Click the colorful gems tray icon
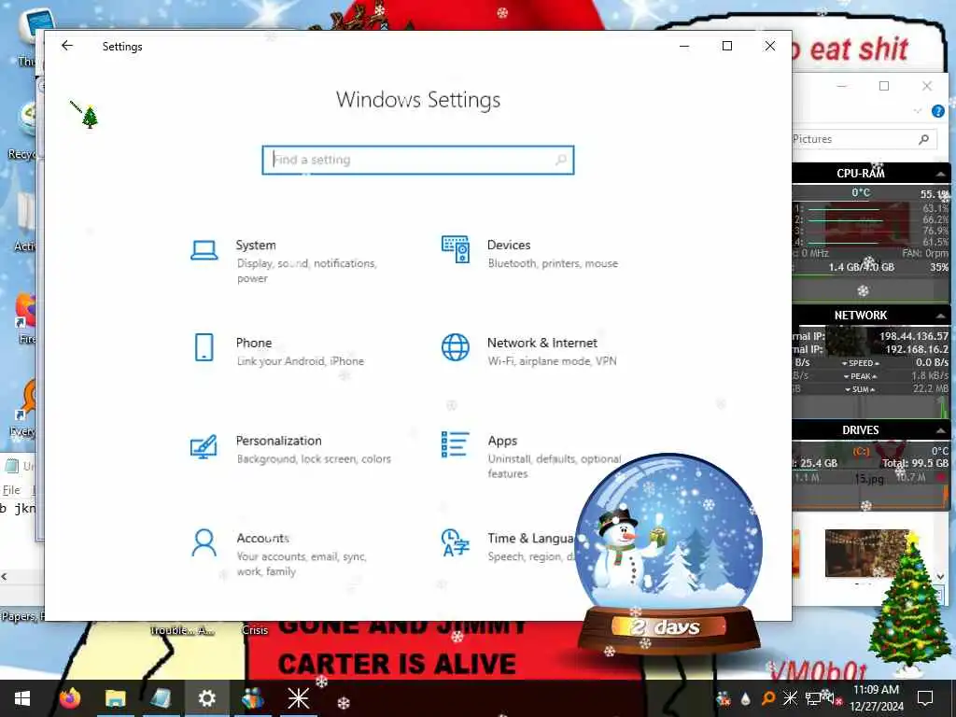This screenshot has height=717, width=956. [724, 698]
